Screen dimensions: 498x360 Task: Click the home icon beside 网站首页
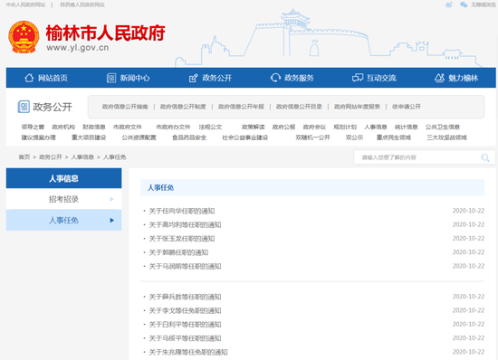tap(29, 78)
